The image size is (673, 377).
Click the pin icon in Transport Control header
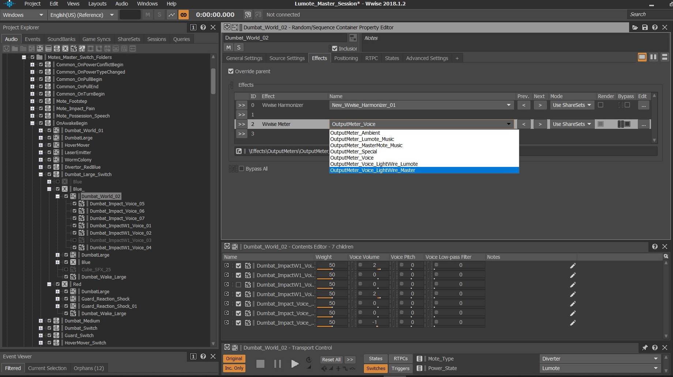pos(645,348)
